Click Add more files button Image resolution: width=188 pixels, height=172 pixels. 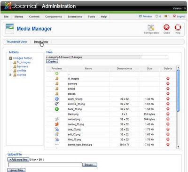coord(18,160)
